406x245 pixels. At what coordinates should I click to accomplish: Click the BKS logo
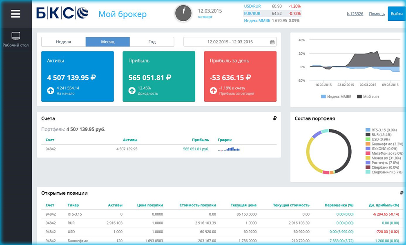(x=62, y=13)
